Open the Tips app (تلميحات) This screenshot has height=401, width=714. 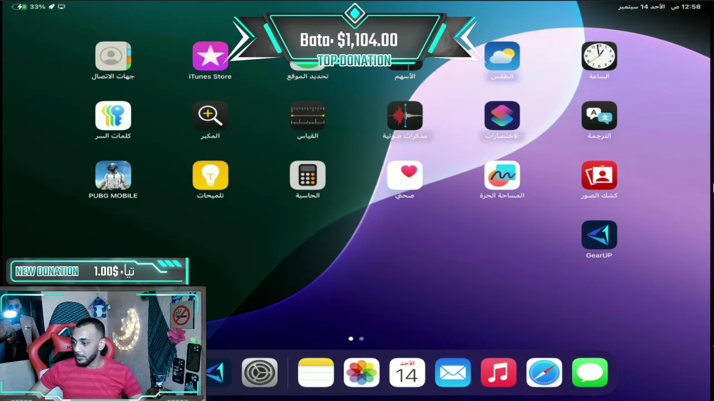210,175
